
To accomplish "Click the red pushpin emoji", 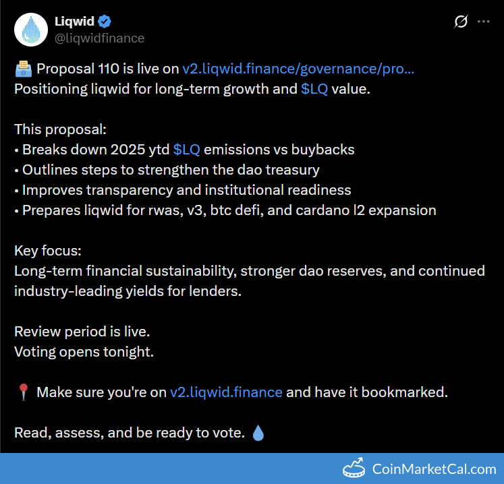I will pos(22,392).
